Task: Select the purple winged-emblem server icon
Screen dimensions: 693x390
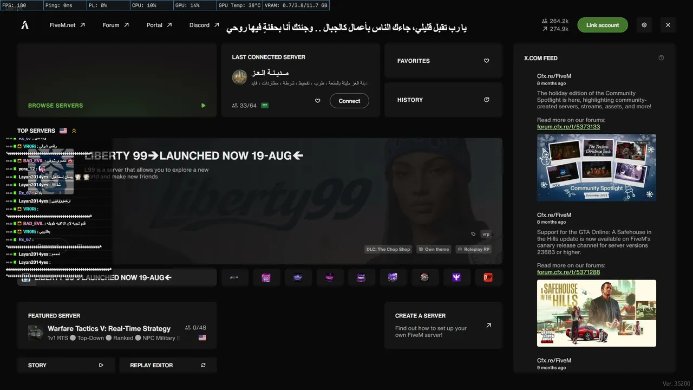Action: (x=456, y=277)
